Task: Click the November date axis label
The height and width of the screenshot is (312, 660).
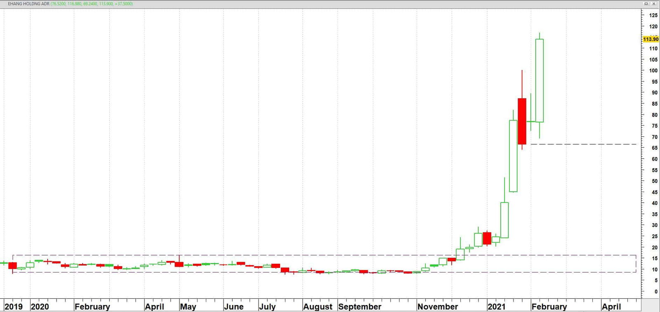Action: coord(438,307)
